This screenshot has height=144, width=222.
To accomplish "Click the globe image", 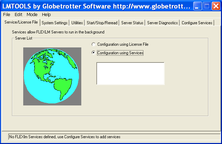I will tap(52, 76).
